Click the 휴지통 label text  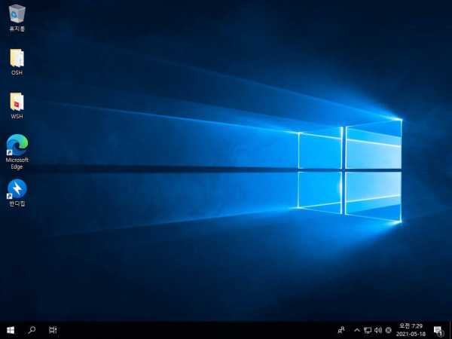click(x=17, y=29)
